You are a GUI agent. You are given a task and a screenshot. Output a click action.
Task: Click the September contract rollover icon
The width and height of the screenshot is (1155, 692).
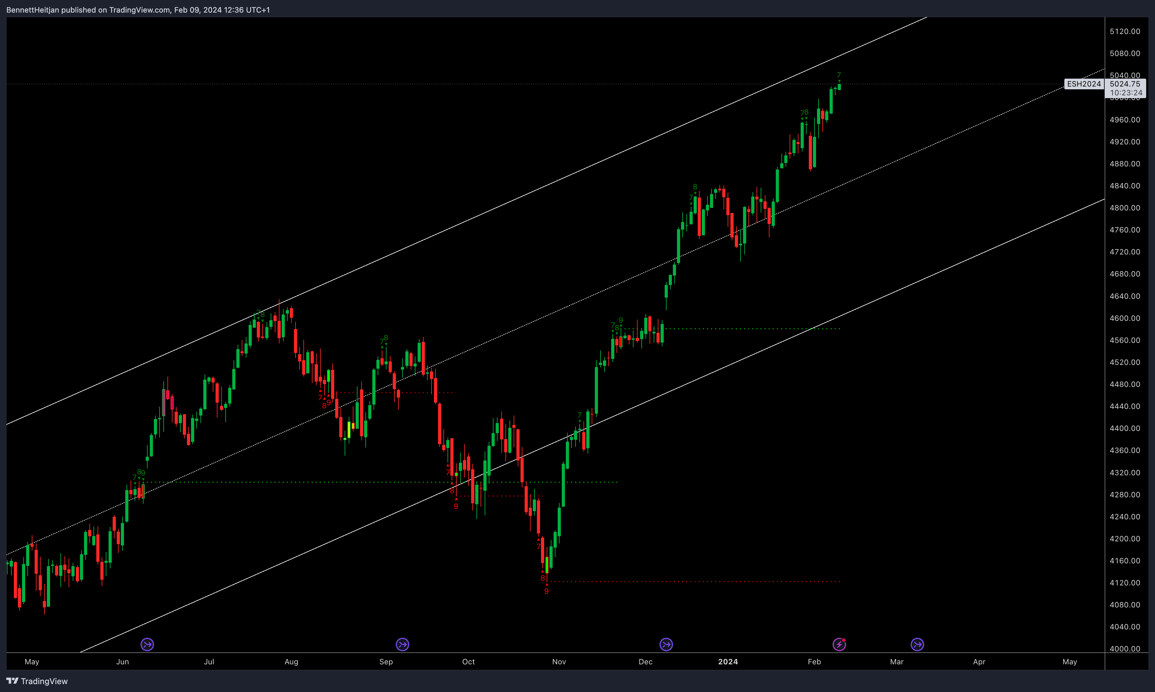click(x=402, y=645)
